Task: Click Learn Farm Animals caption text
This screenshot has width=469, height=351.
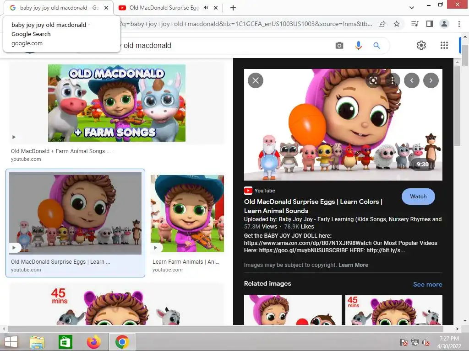Action: 186,262
